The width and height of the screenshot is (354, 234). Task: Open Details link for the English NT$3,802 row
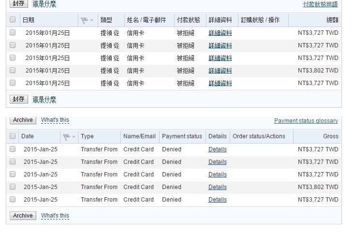[217, 187]
